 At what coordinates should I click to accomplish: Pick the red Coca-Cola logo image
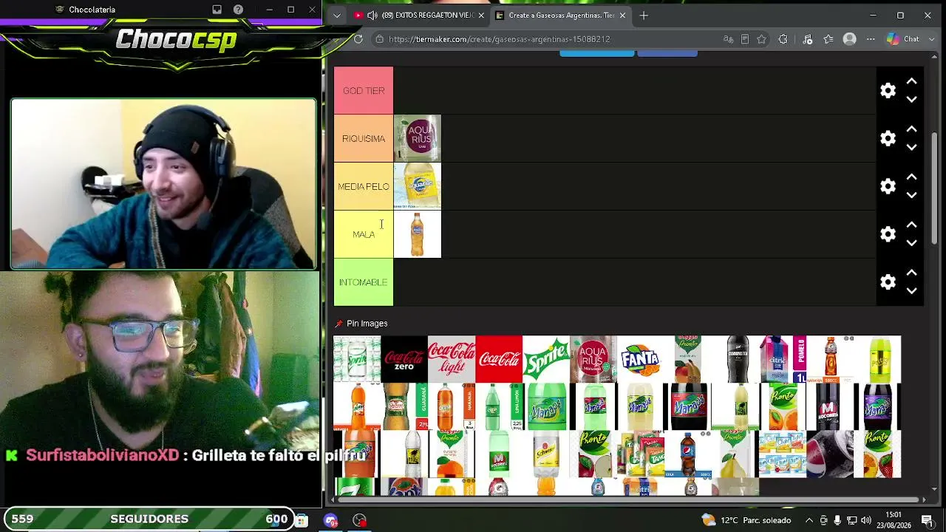tap(499, 359)
